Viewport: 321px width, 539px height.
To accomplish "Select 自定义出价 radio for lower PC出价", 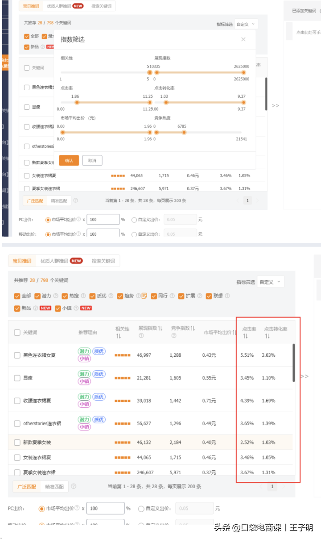I will (141, 508).
